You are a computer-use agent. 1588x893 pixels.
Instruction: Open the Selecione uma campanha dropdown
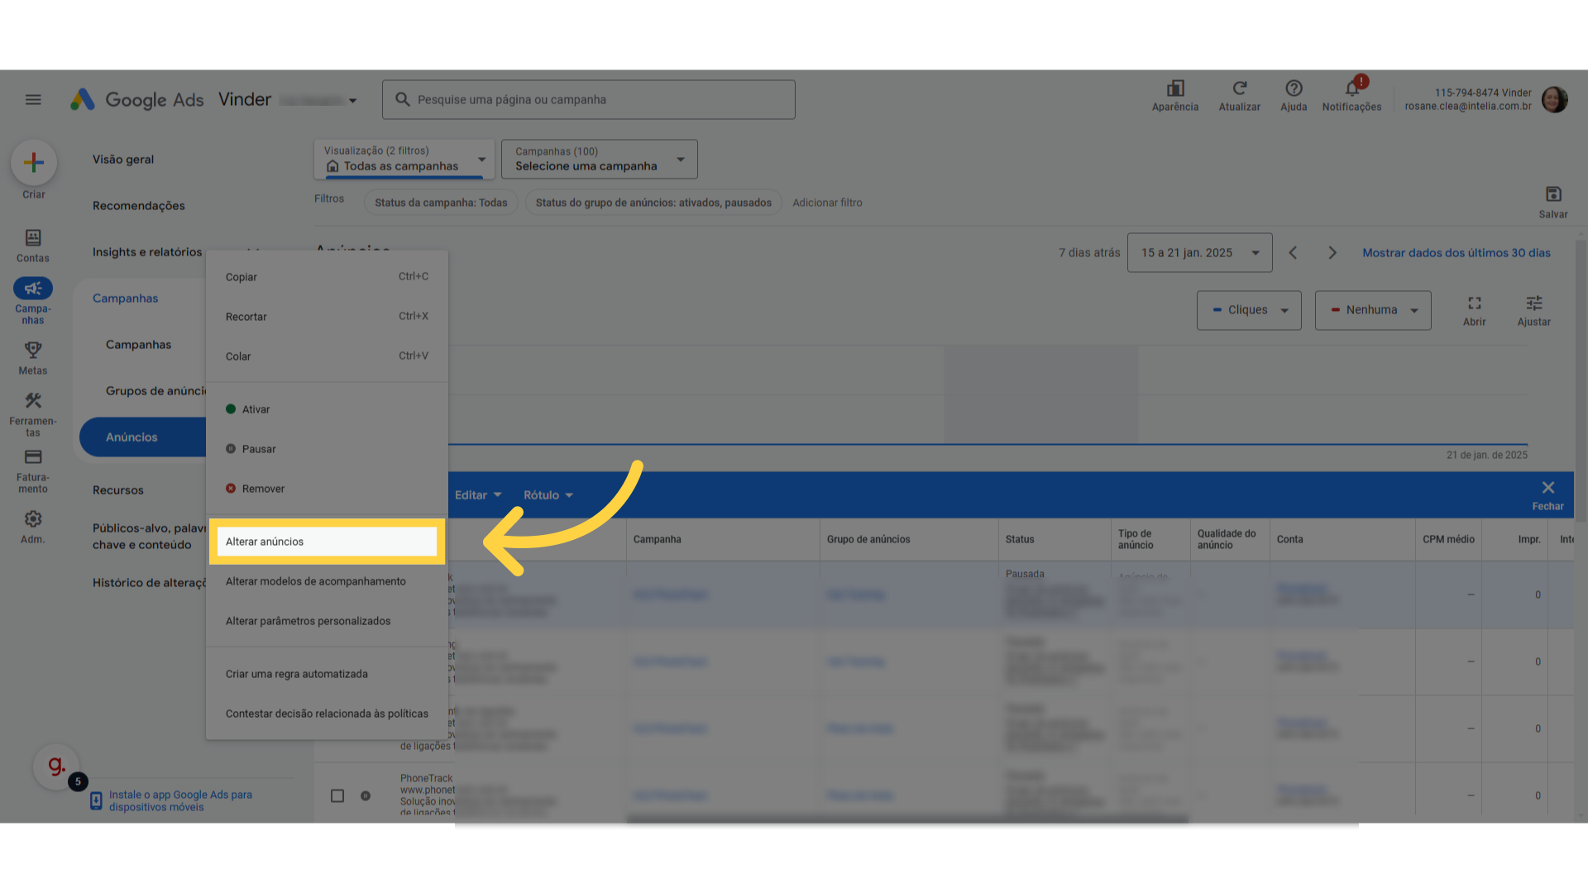[x=600, y=159]
